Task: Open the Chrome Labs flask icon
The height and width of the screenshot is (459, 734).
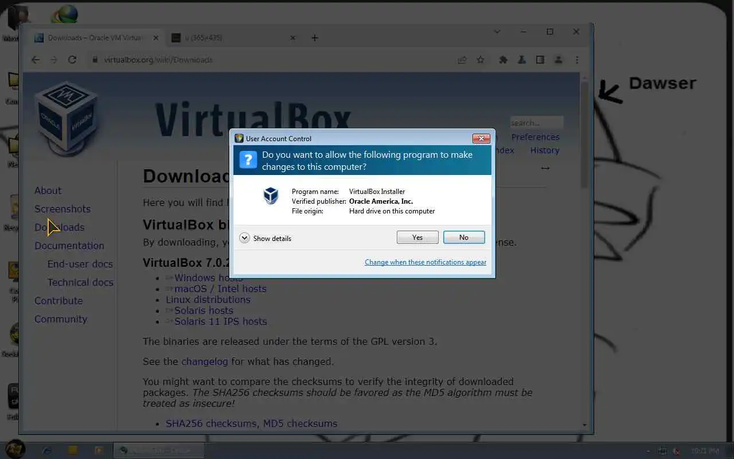Action: [521, 60]
